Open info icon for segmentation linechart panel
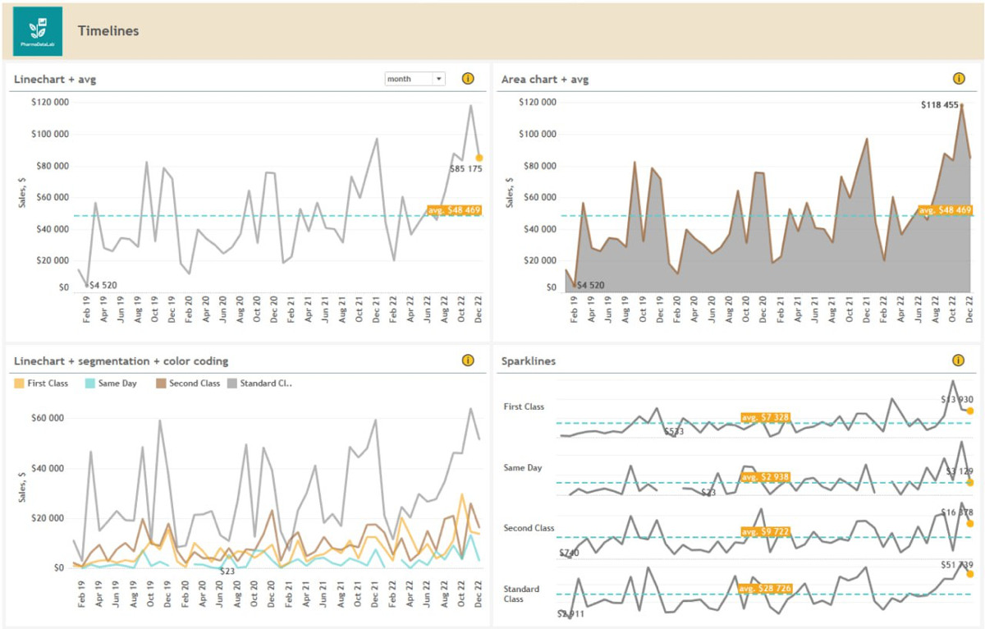The width and height of the screenshot is (985, 629). click(468, 360)
